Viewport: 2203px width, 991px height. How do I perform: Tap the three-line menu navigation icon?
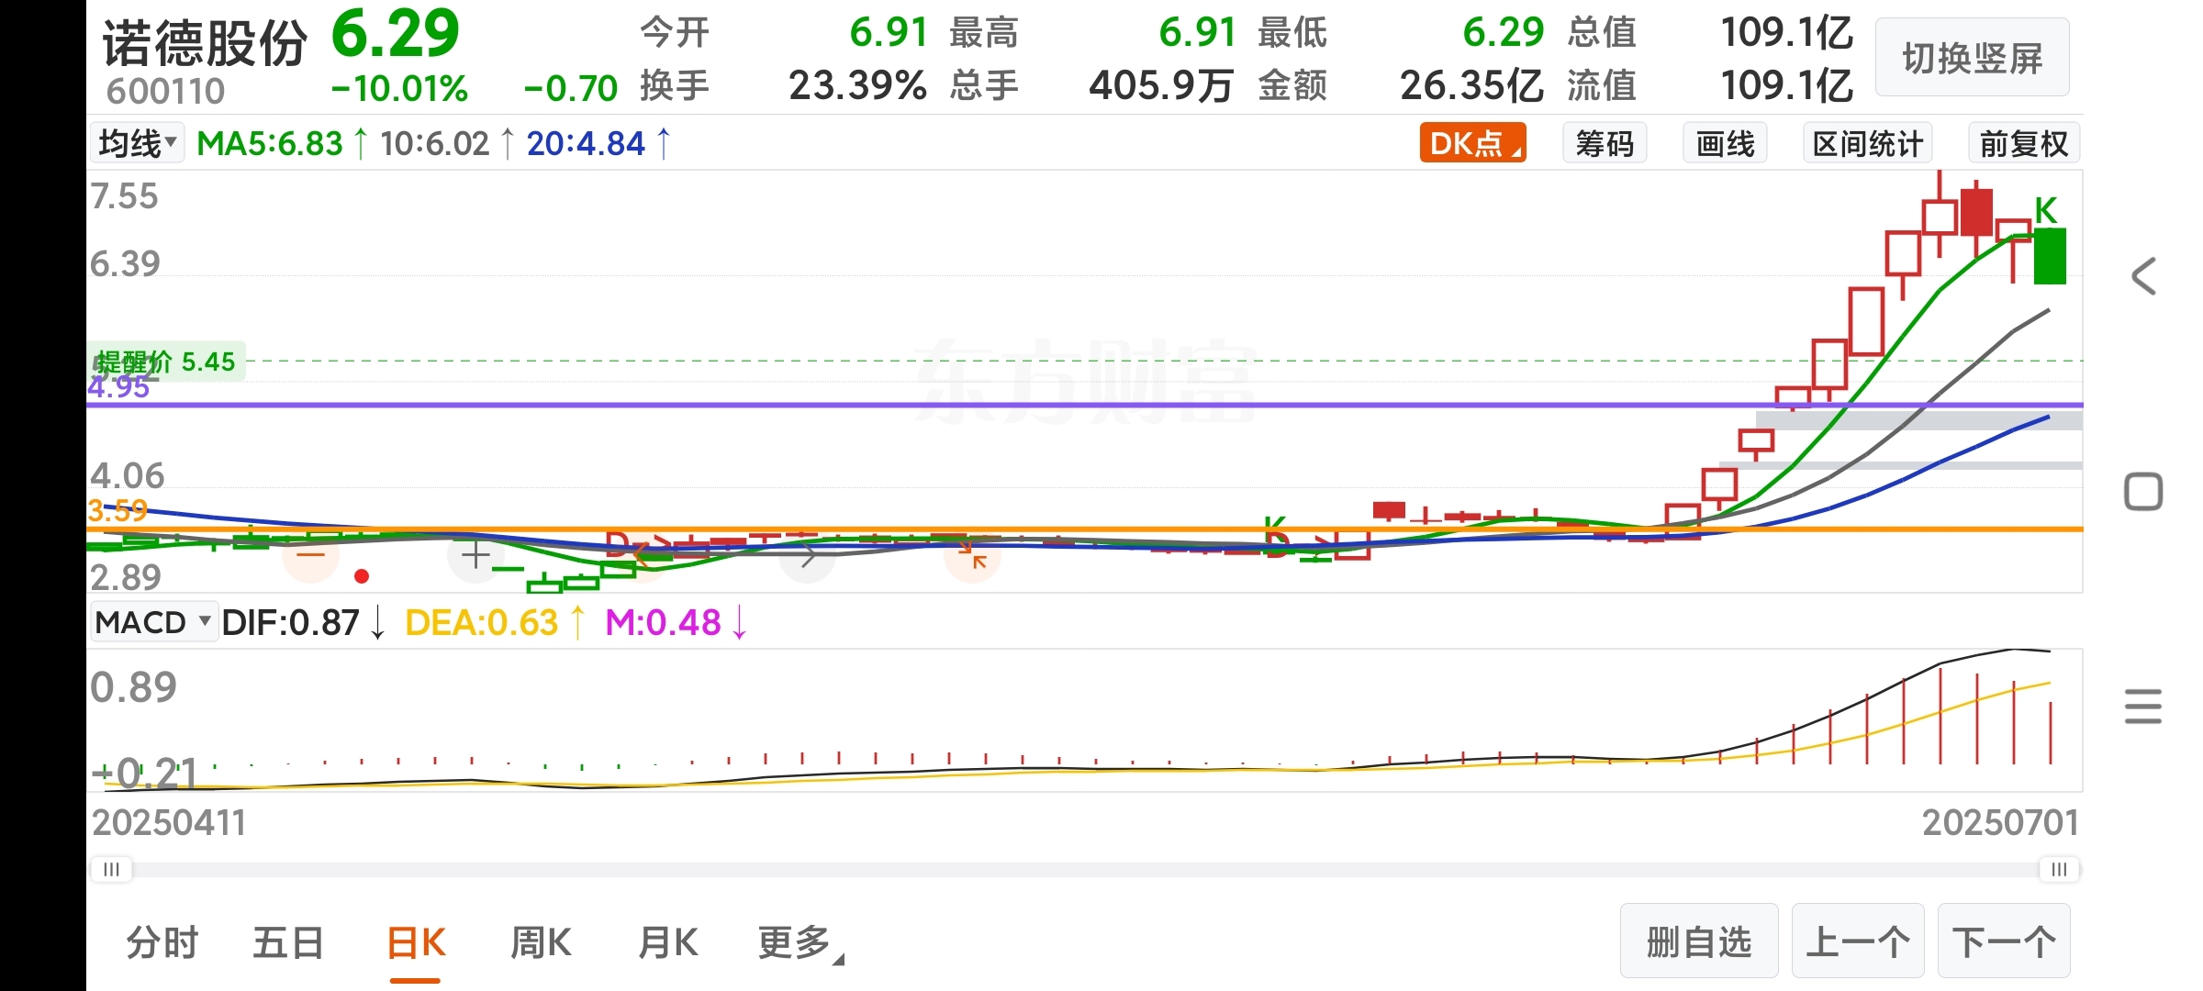point(2143,707)
